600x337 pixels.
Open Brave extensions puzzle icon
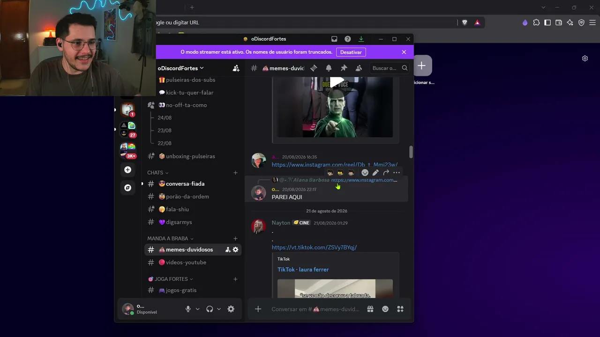(536, 22)
